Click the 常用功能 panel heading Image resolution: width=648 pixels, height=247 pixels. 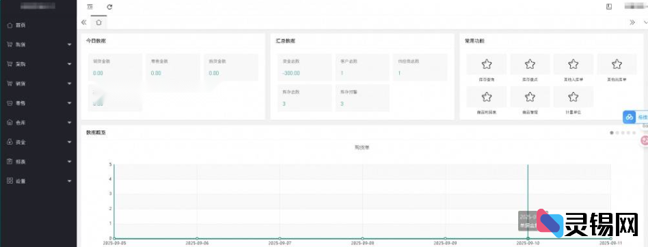(475, 41)
